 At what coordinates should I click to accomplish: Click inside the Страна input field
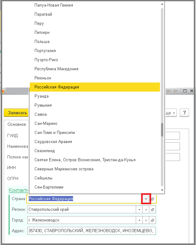point(84,199)
